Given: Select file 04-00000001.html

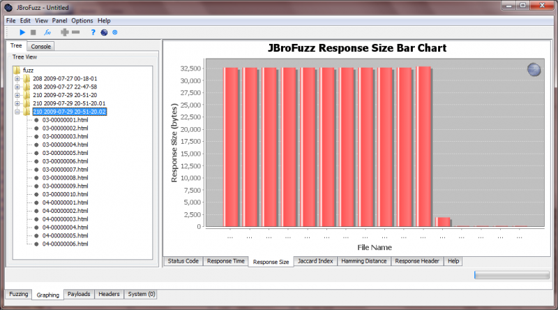Looking at the screenshot, I should click(x=65, y=202).
